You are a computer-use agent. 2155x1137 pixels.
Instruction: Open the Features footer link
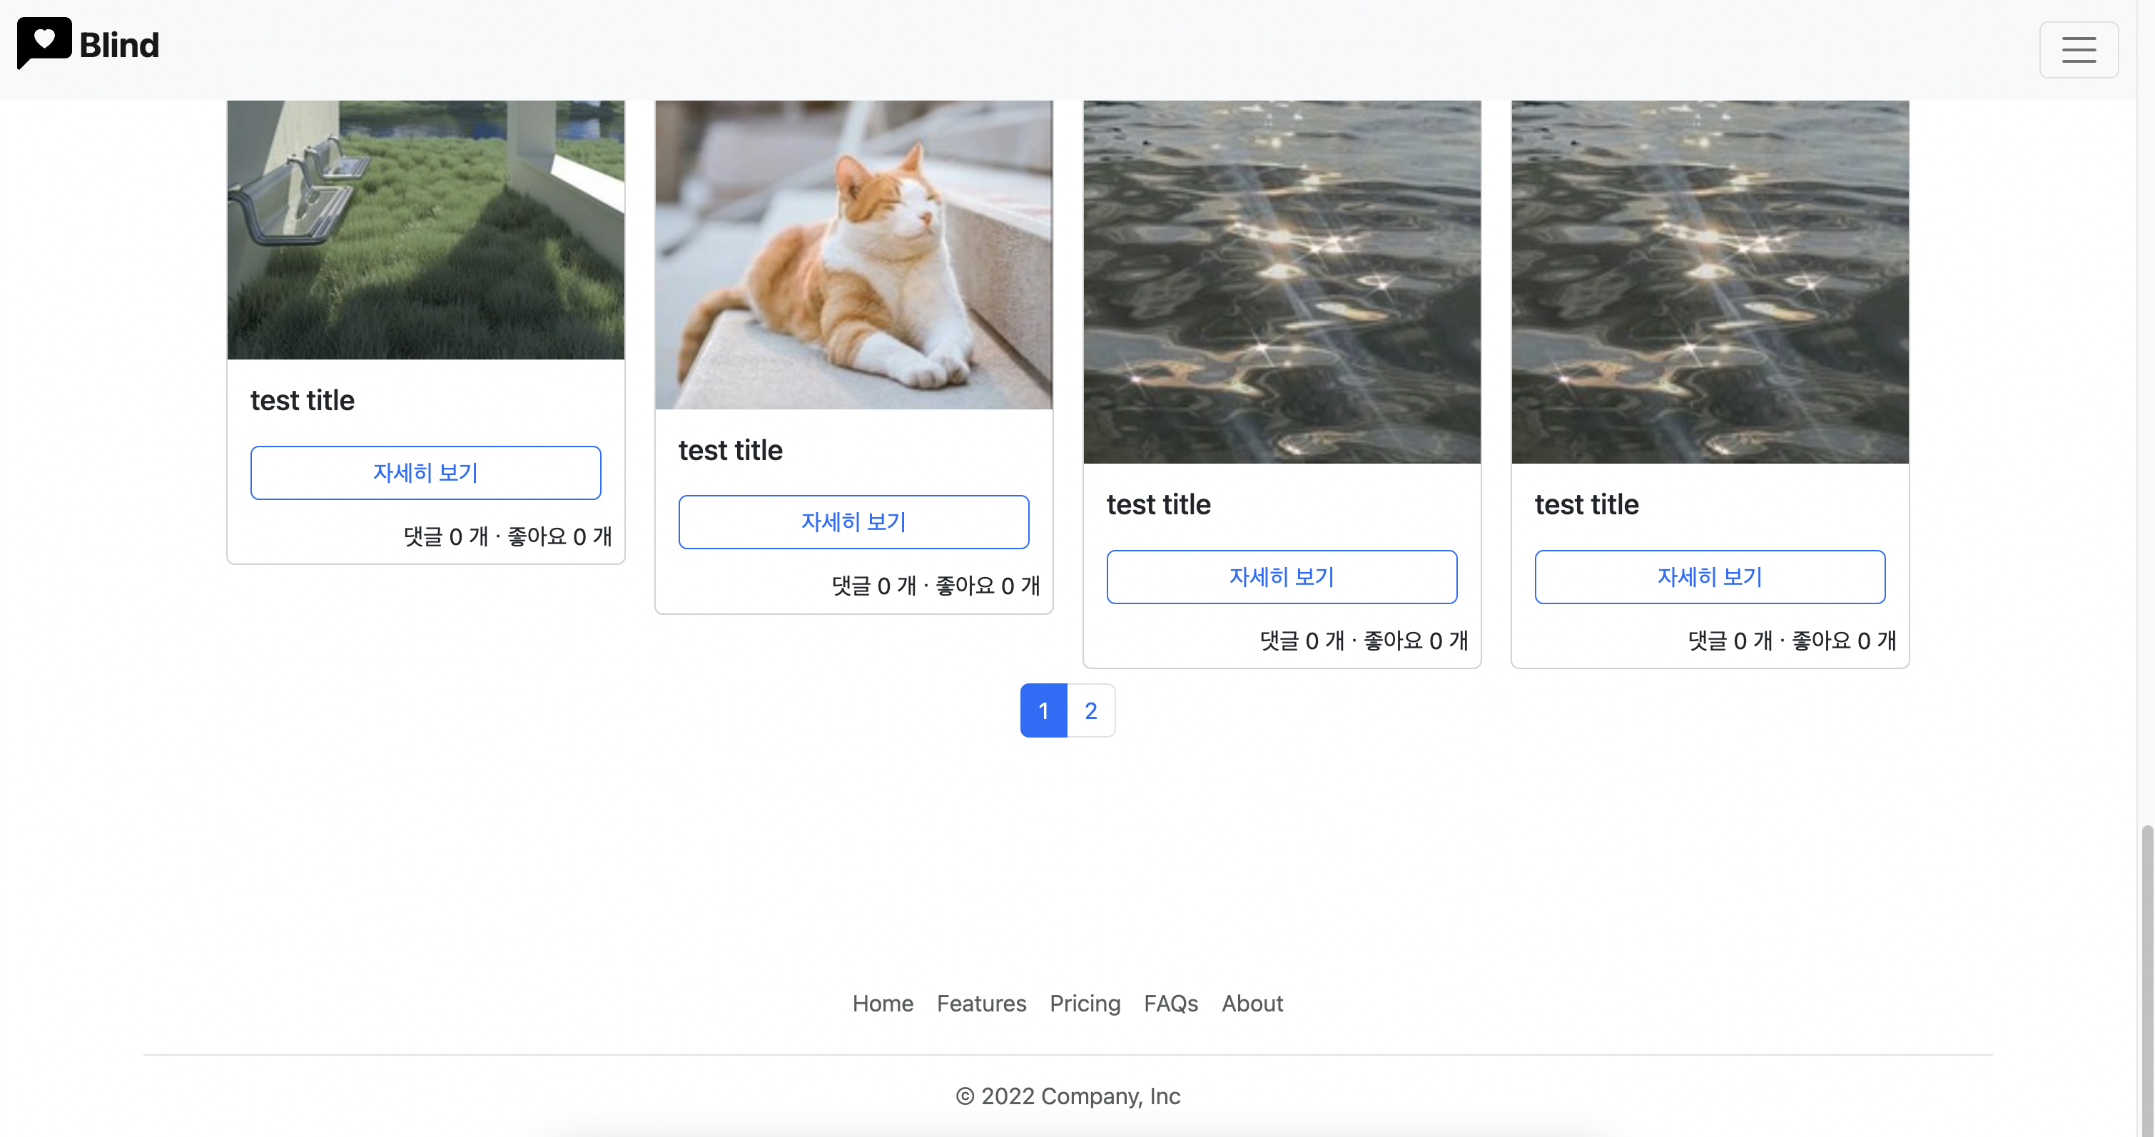(981, 1003)
